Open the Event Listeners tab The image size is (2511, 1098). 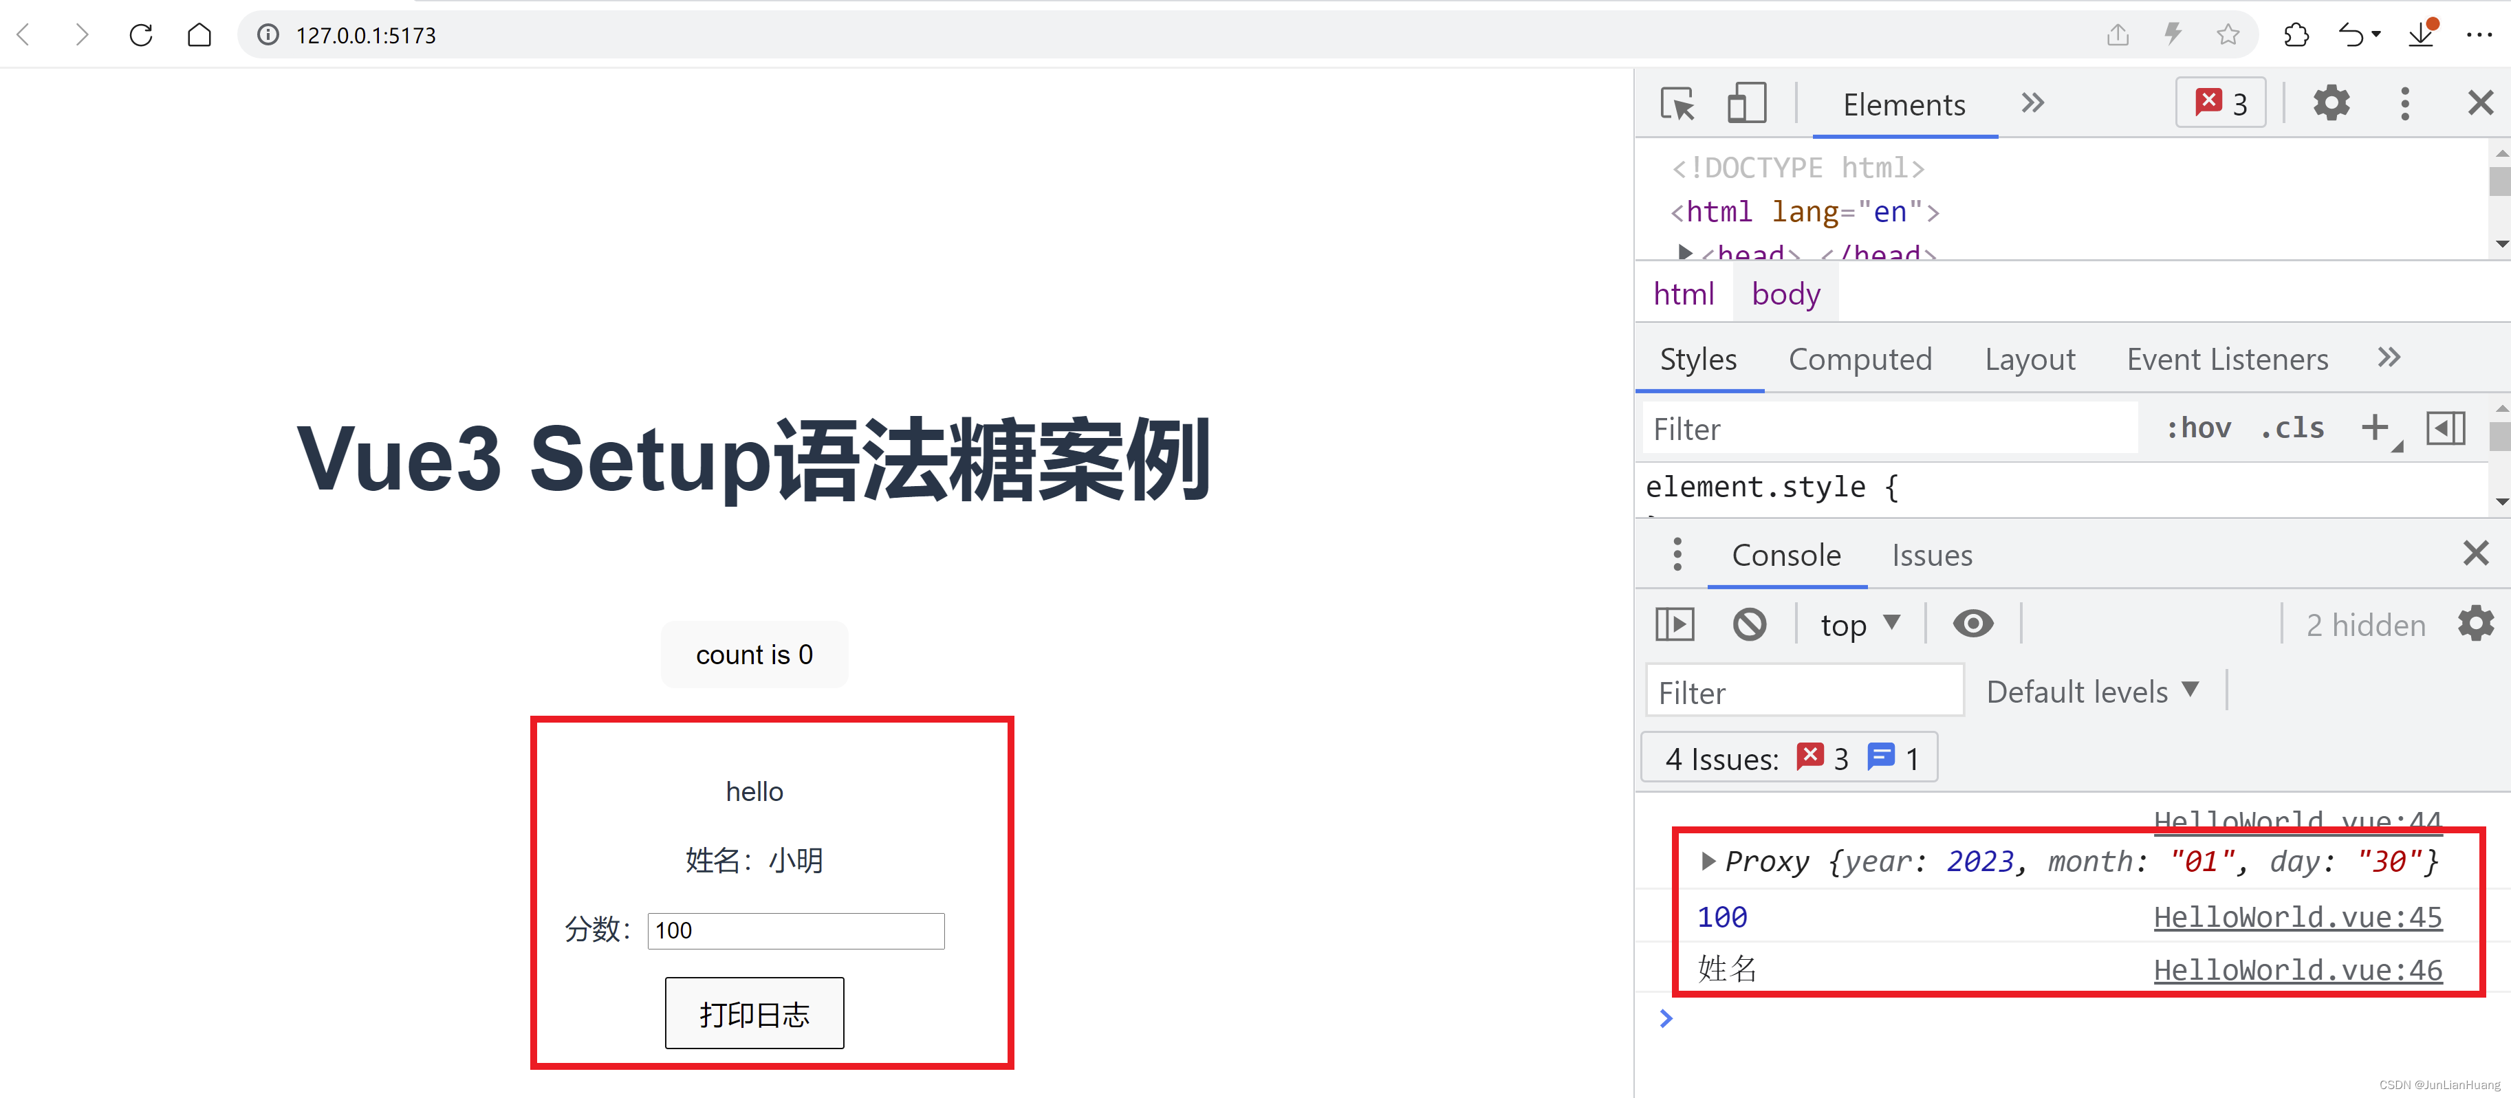pos(2226,360)
